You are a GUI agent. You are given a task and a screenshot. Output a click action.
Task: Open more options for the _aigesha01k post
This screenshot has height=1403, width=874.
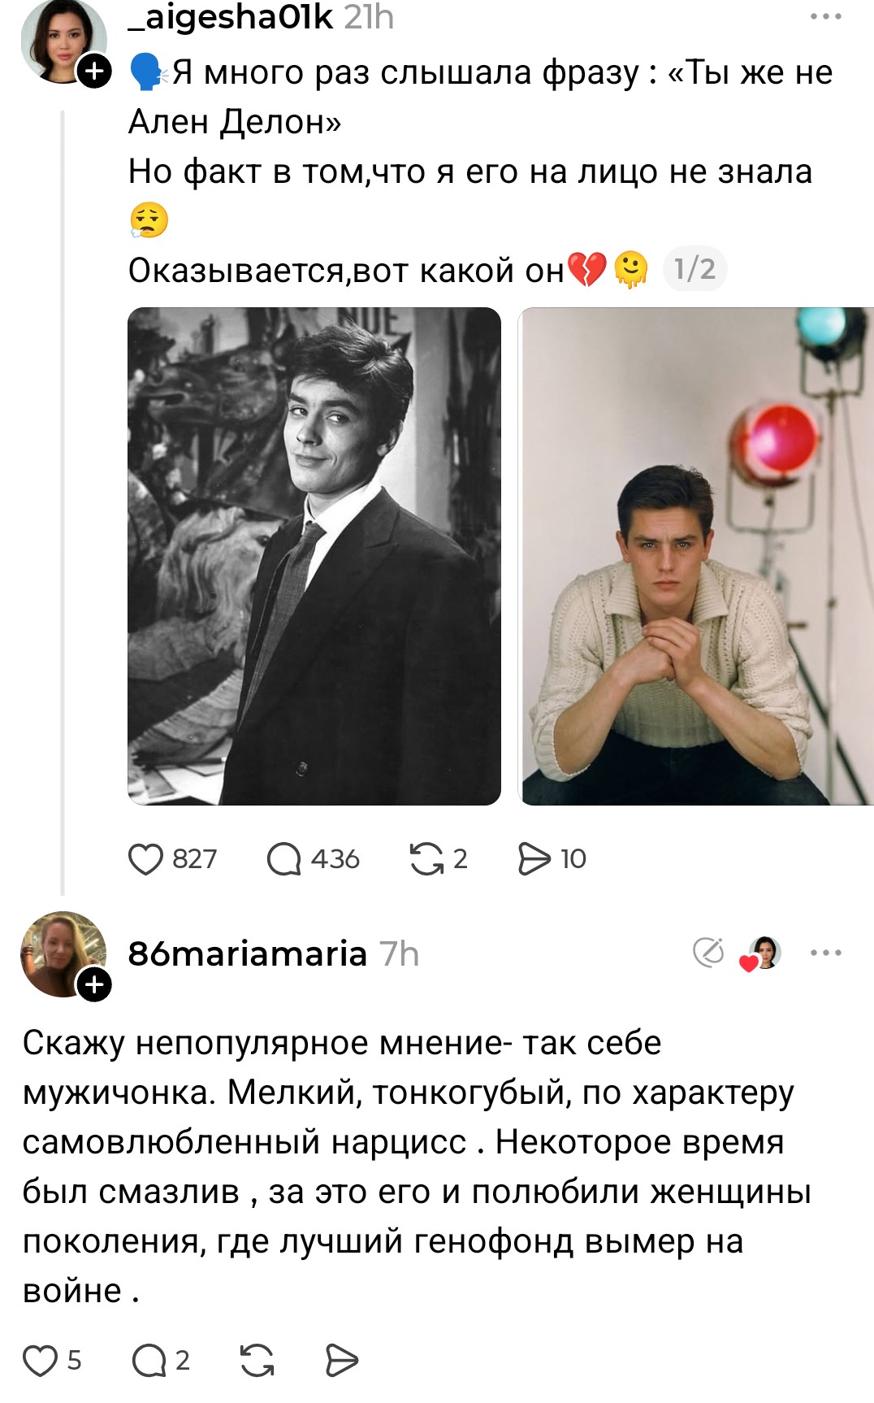click(x=825, y=16)
